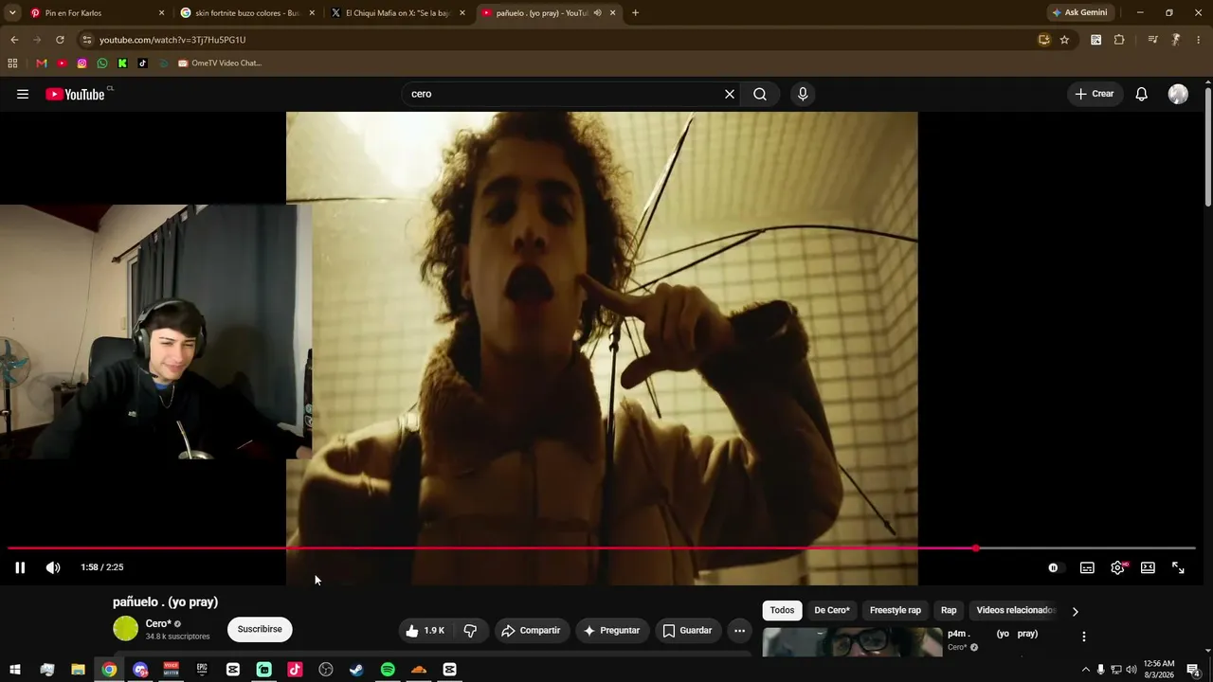Share the video with Compartir
The height and width of the screenshot is (682, 1213).
coord(531,630)
